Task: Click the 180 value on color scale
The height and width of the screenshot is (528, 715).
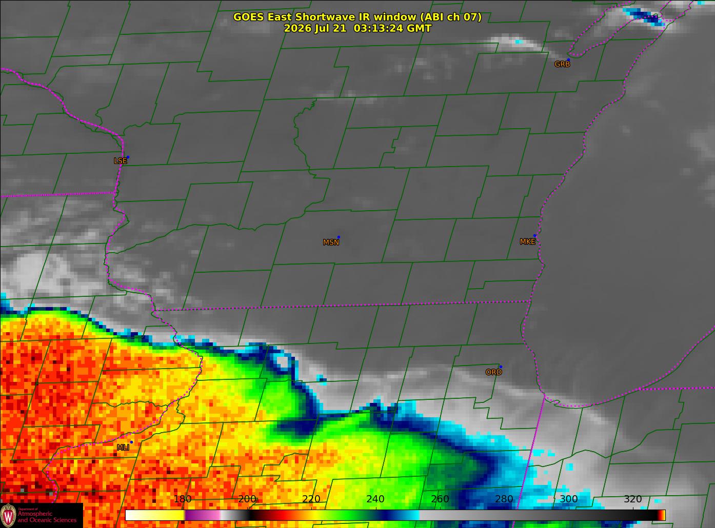Action: coord(183,499)
